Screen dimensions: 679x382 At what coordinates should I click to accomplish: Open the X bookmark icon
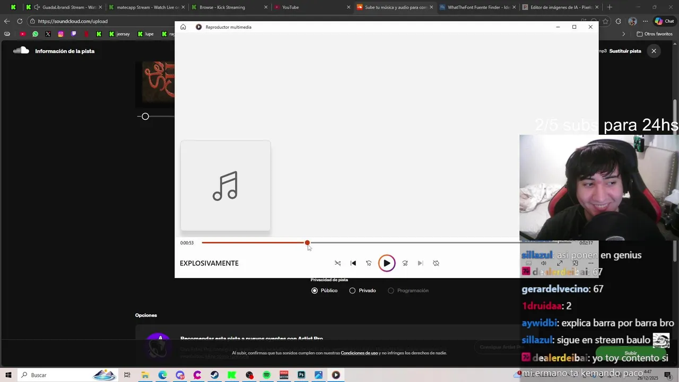pos(48,34)
